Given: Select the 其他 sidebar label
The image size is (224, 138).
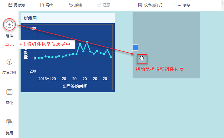Looking at the screenshot, I should [9, 103].
